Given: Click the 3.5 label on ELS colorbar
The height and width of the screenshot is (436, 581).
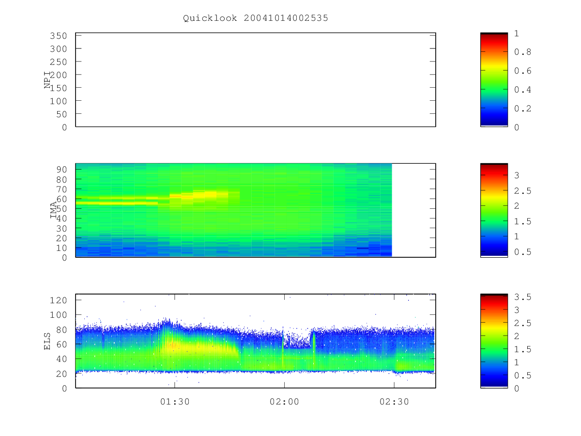Looking at the screenshot, I should (x=523, y=297).
